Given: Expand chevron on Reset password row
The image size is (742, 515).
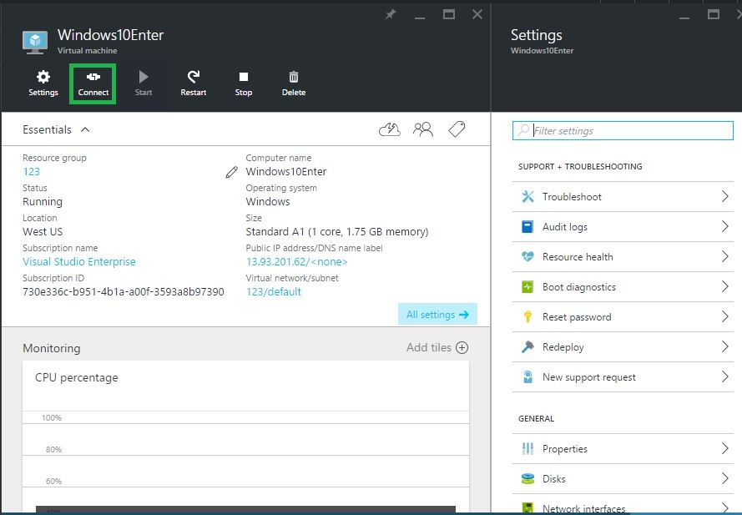Looking at the screenshot, I should (x=724, y=316).
